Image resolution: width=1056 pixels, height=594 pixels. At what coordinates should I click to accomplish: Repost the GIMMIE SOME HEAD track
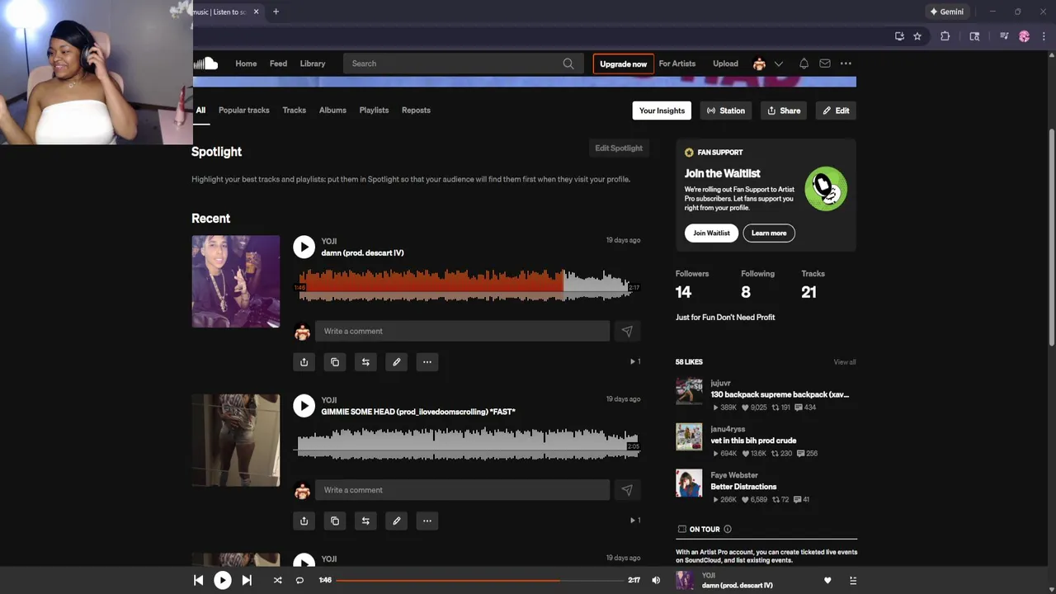click(365, 521)
